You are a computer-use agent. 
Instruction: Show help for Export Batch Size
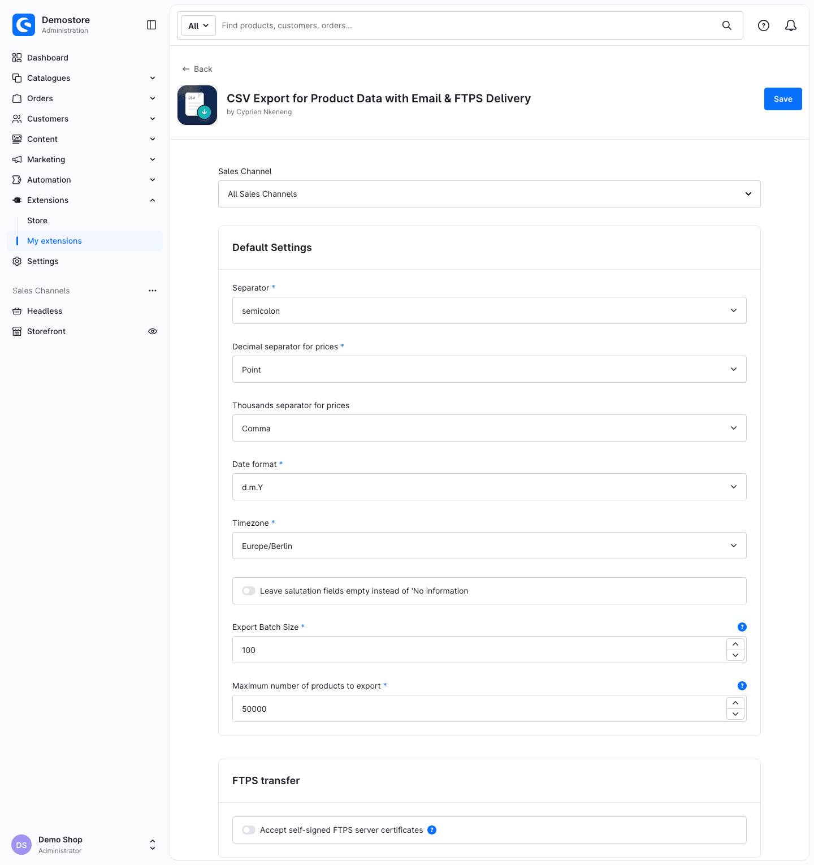click(742, 627)
